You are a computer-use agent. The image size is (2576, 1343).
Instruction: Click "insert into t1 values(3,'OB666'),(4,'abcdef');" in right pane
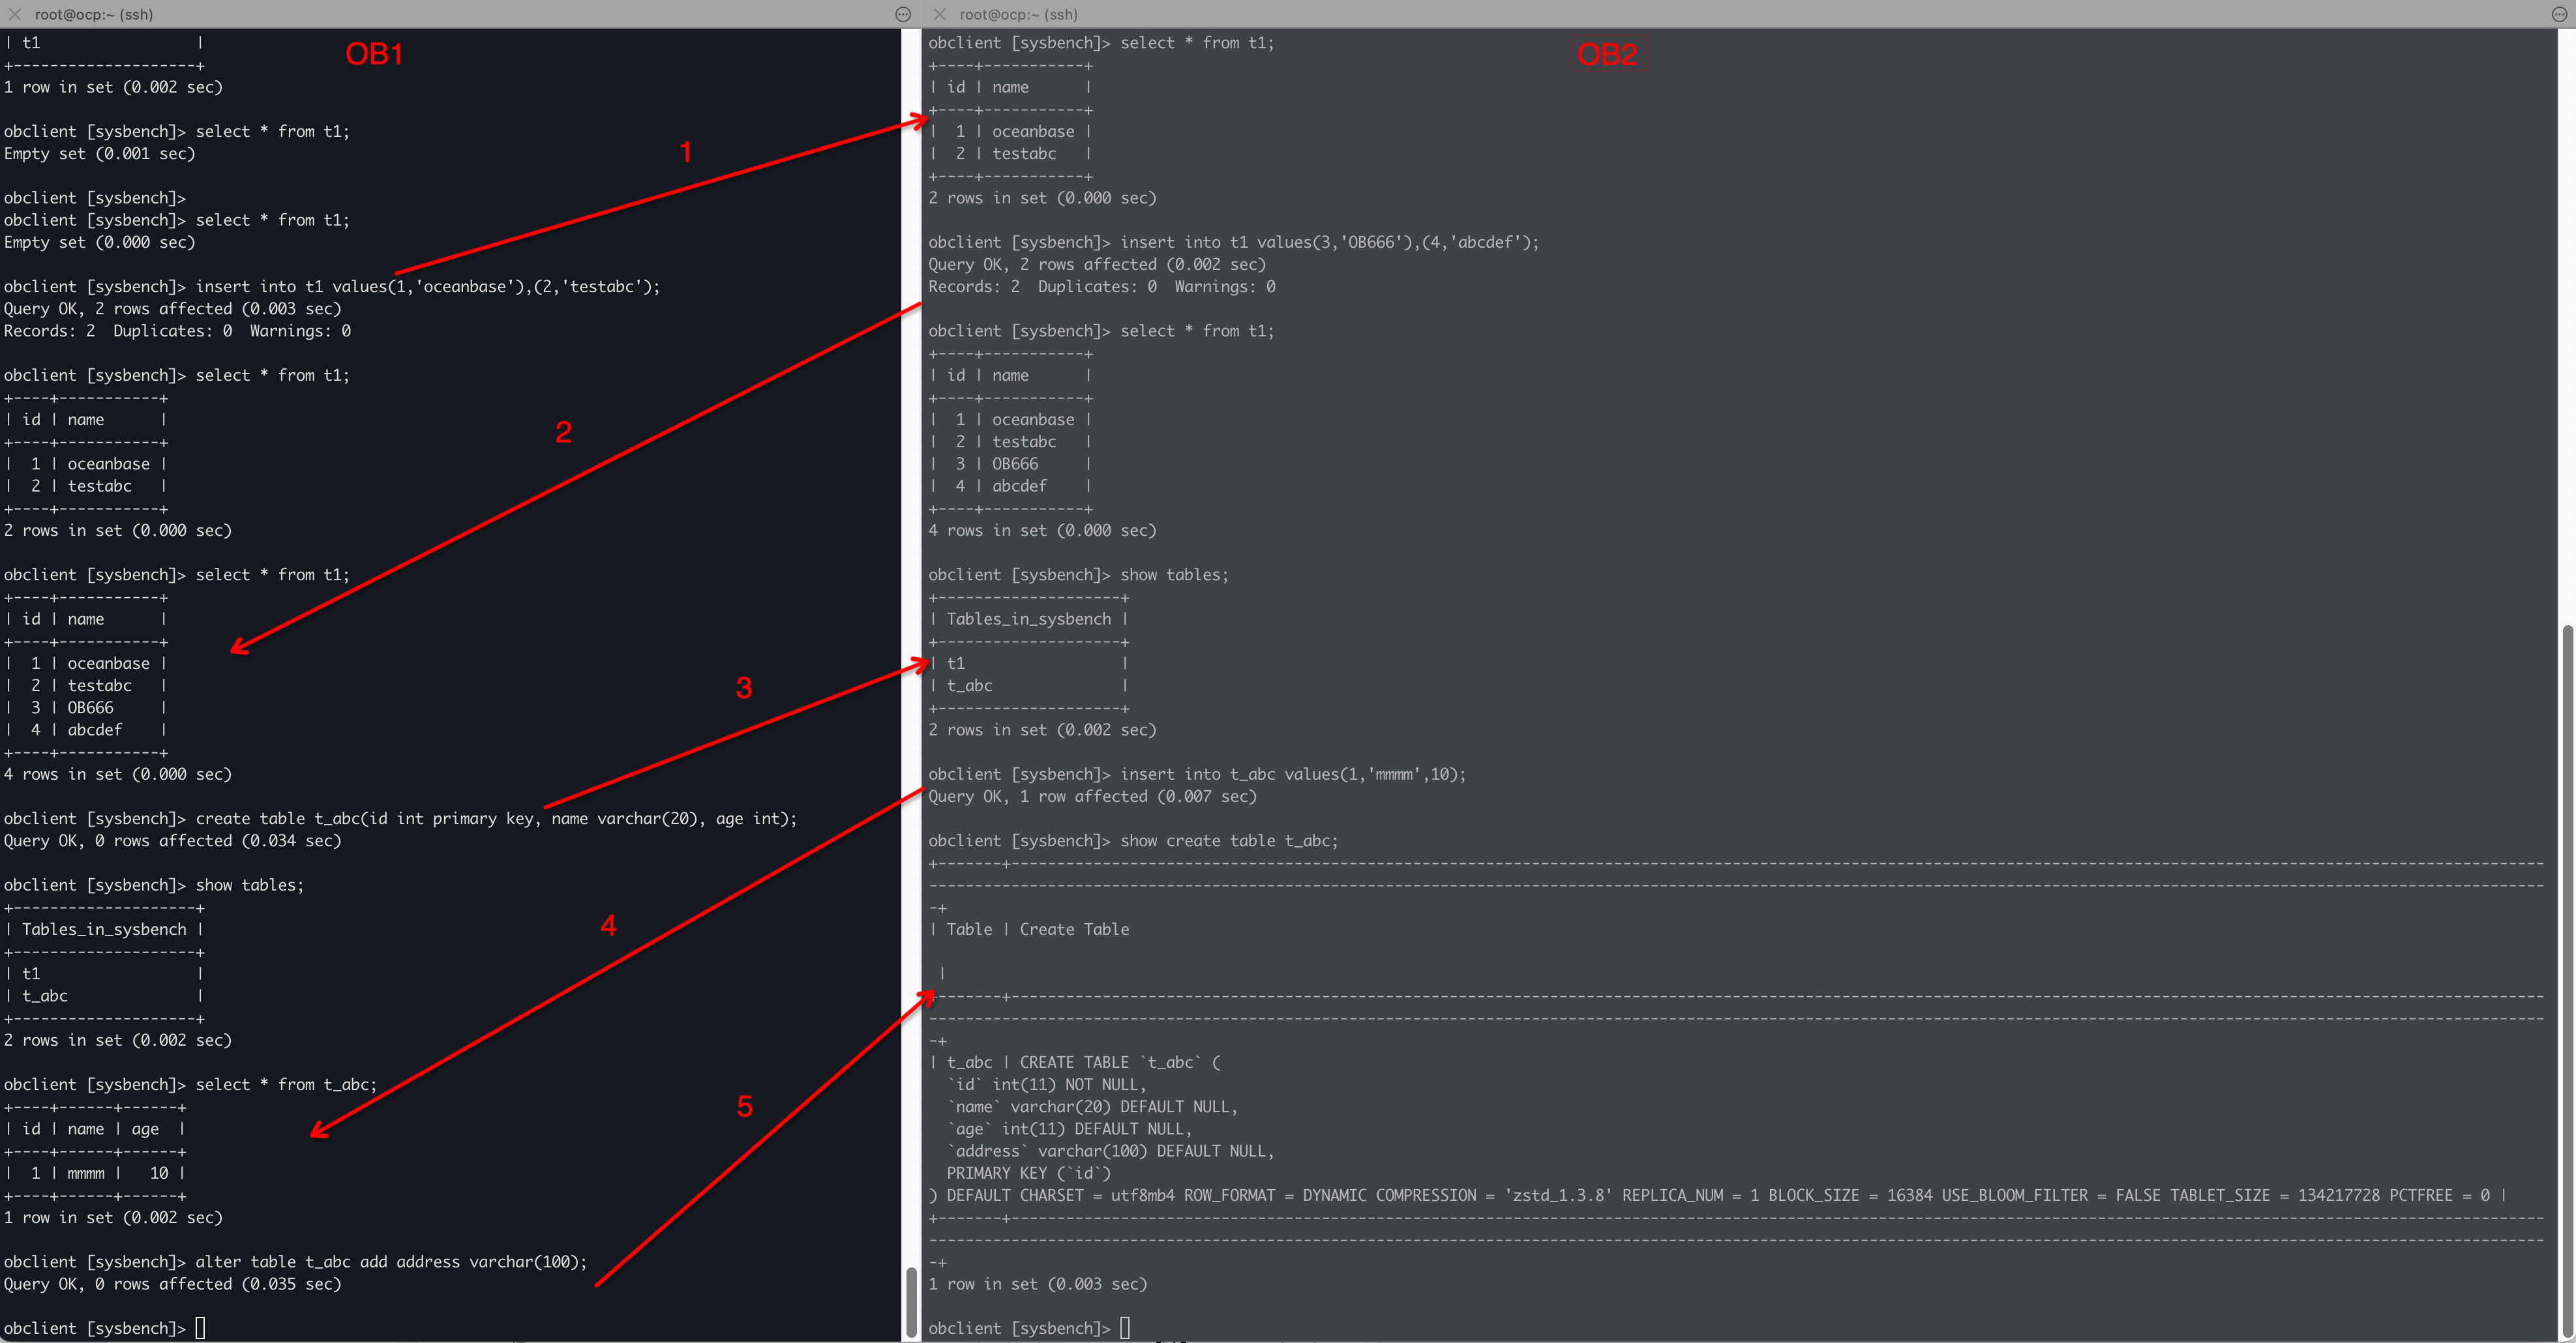coord(1330,242)
